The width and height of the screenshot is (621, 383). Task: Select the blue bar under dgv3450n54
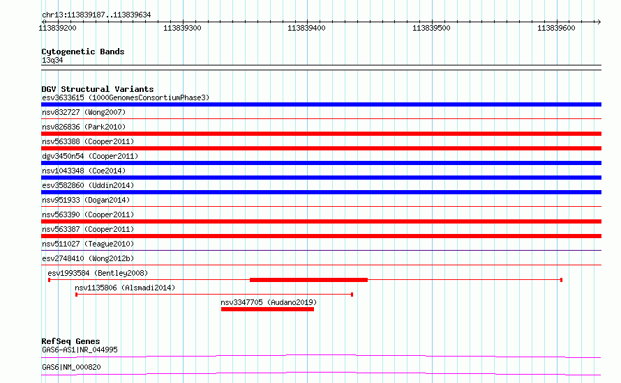pos(321,163)
